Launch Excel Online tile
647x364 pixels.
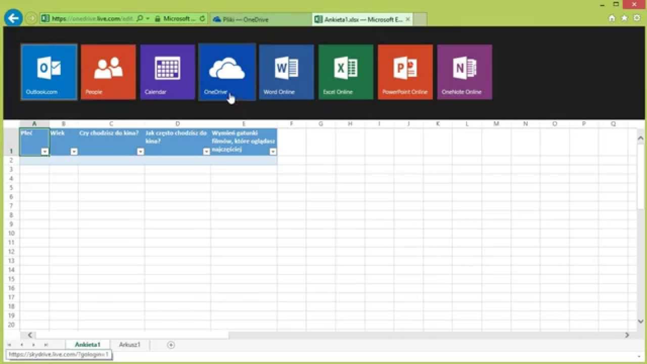coord(346,72)
